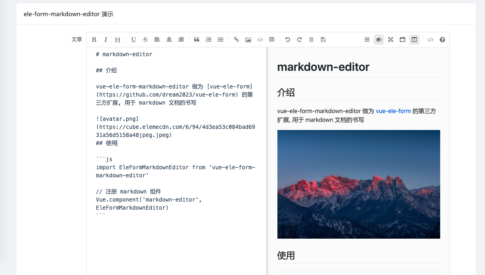
Task: Redo the last edit
Action: 299,40
